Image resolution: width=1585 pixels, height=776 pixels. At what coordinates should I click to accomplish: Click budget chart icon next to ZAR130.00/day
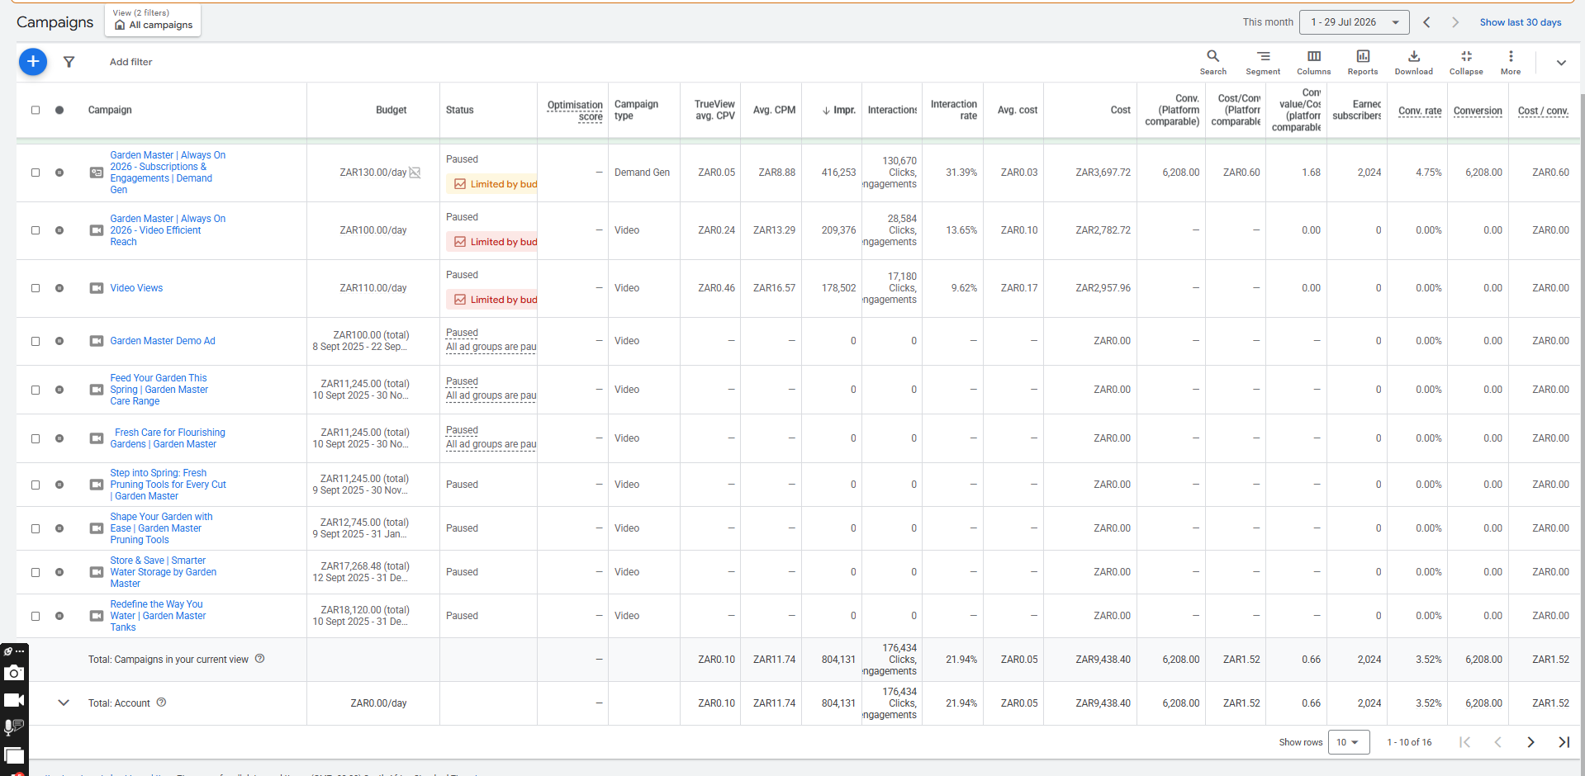[x=415, y=173]
